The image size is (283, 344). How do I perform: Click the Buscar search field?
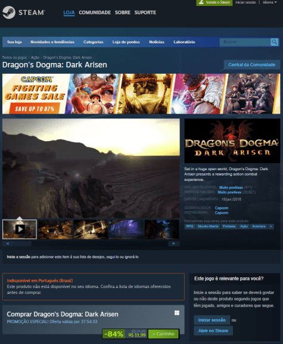pos(245,42)
